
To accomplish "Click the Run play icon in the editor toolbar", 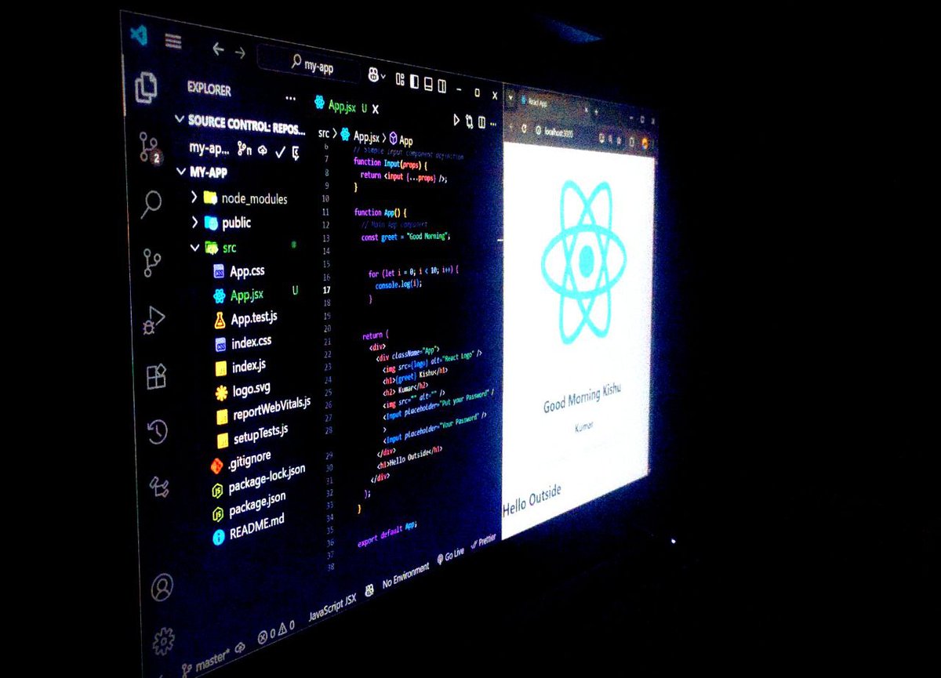I will pos(457,120).
